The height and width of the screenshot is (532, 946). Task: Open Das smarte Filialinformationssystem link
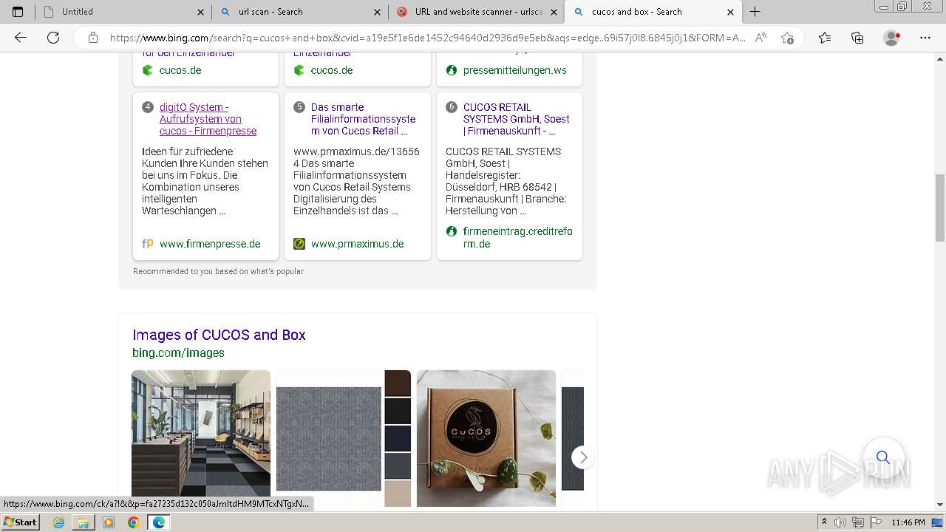pyautogui.click(x=363, y=119)
